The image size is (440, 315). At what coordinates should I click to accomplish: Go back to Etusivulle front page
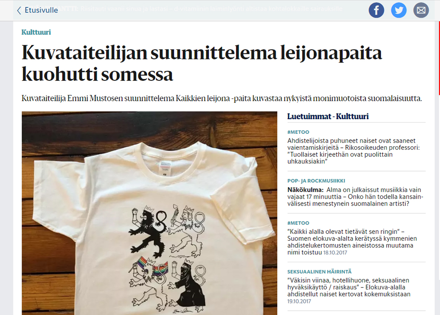pos(41,10)
